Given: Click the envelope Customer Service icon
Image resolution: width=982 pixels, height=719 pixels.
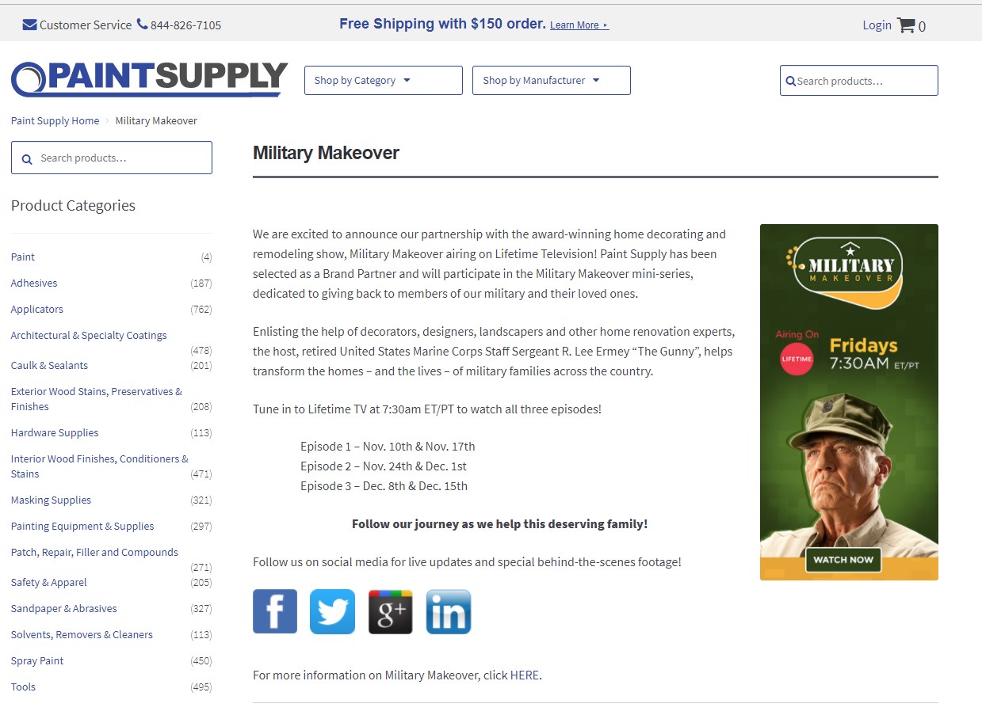Looking at the screenshot, I should 30,25.
